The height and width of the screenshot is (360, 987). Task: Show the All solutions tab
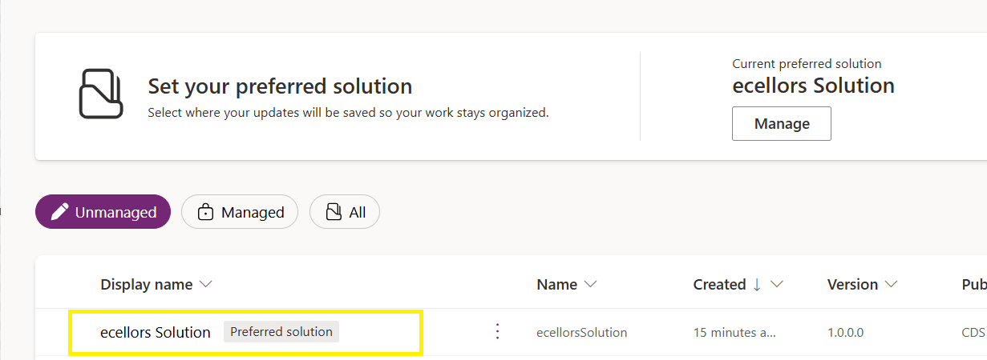click(345, 212)
